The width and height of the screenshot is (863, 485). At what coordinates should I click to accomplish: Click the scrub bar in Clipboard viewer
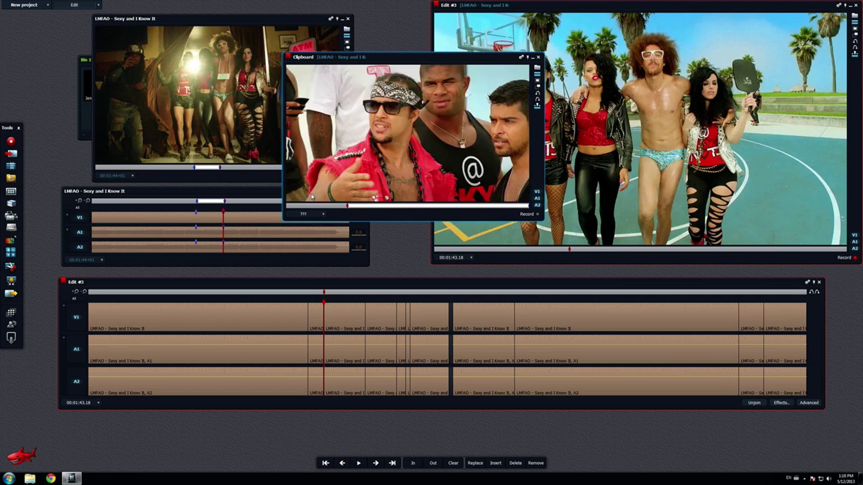[407, 206]
